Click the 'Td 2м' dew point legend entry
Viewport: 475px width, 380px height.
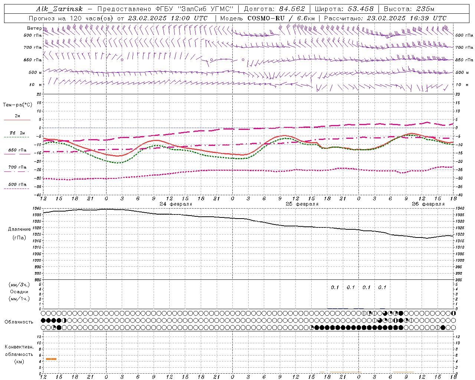(17, 133)
